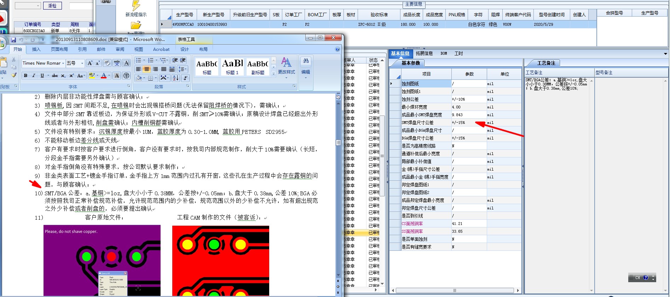Apply the 标题 1 style
The width and height of the screenshot is (670, 297).
click(232, 67)
